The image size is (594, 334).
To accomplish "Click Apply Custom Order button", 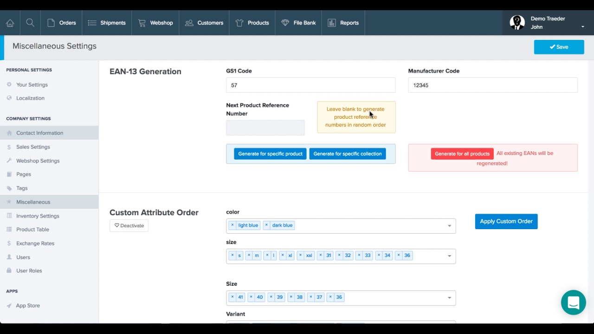I will click(x=506, y=221).
